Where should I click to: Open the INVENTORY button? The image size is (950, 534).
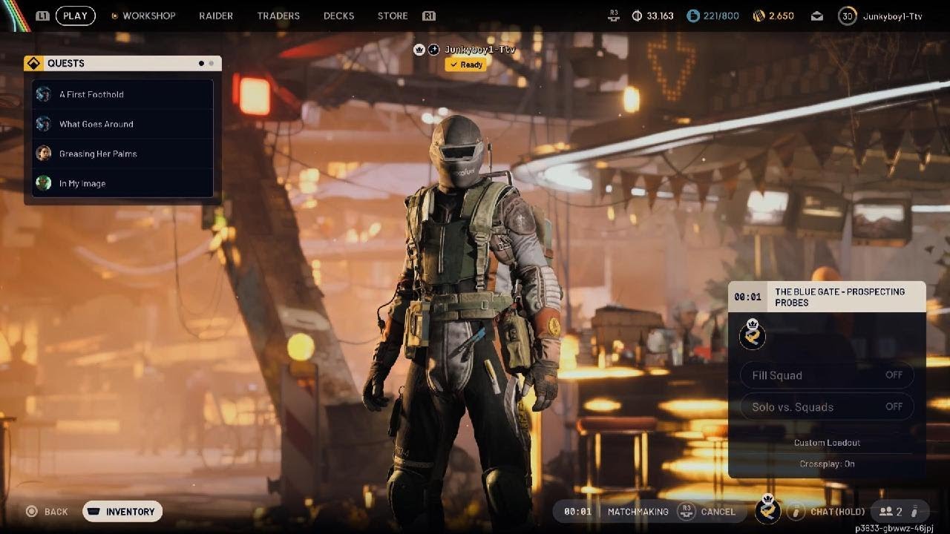tap(122, 512)
